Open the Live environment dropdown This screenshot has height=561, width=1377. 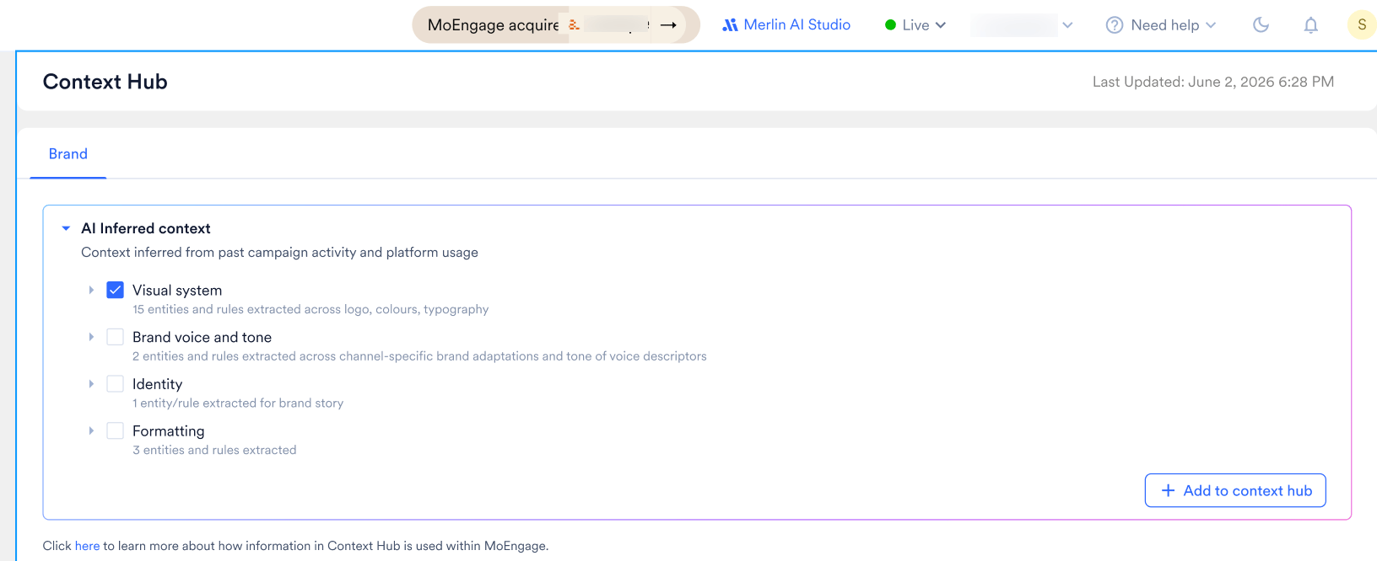tap(915, 25)
